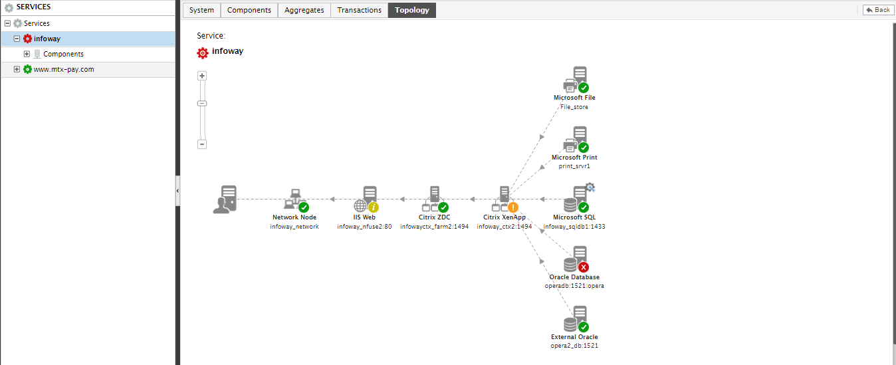
Task: Open the Components tab
Action: [x=249, y=10]
